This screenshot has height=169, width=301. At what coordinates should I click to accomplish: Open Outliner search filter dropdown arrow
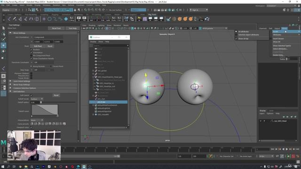click(127, 46)
